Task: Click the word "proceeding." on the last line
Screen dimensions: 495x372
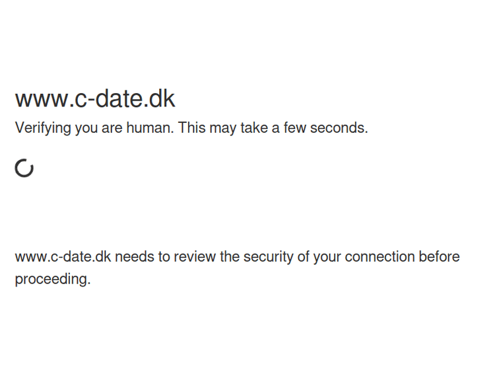Action: [52, 279]
